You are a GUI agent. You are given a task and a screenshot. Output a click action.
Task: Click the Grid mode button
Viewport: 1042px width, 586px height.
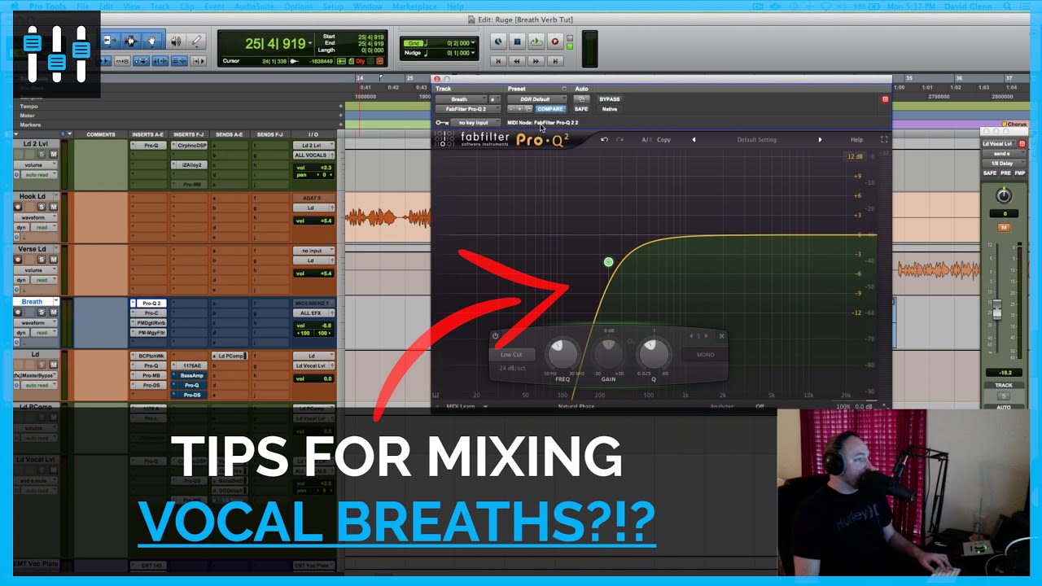414,43
